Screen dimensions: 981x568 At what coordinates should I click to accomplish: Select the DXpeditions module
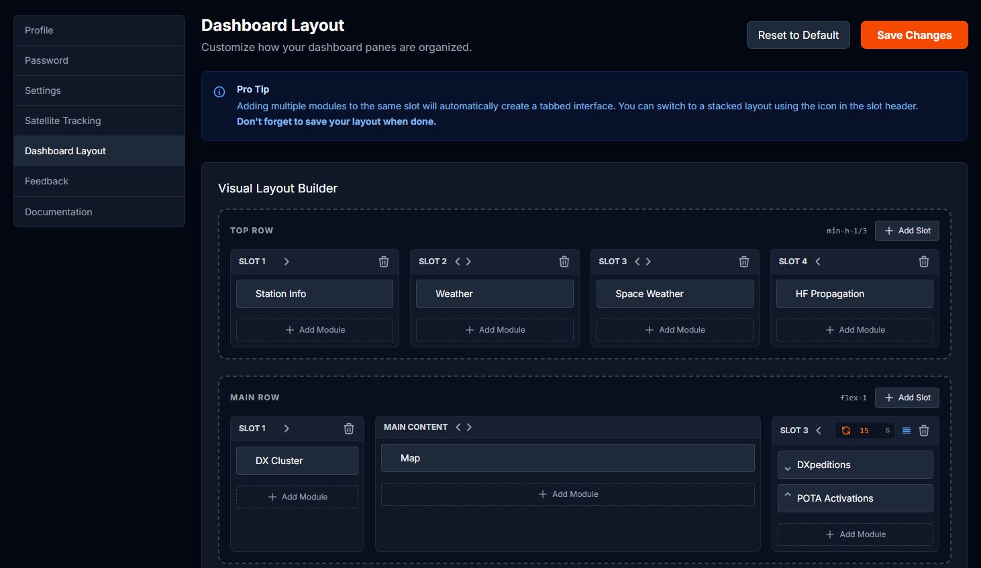point(856,465)
